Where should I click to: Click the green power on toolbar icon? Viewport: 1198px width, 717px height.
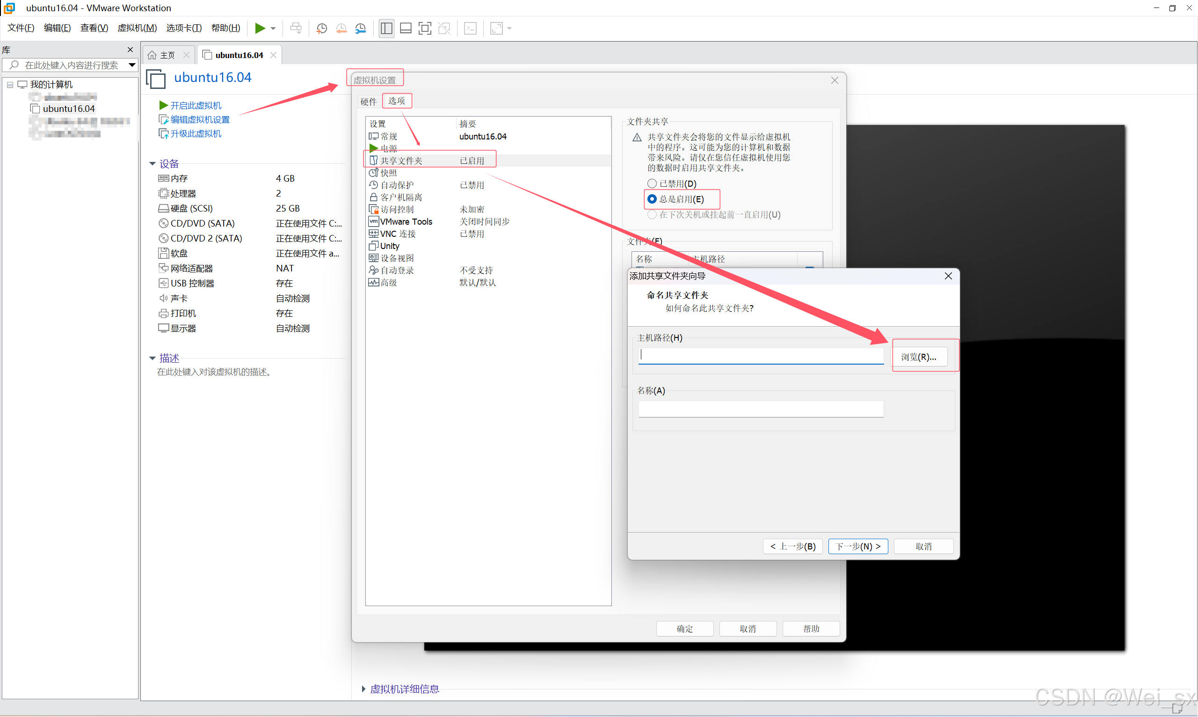pos(260,28)
